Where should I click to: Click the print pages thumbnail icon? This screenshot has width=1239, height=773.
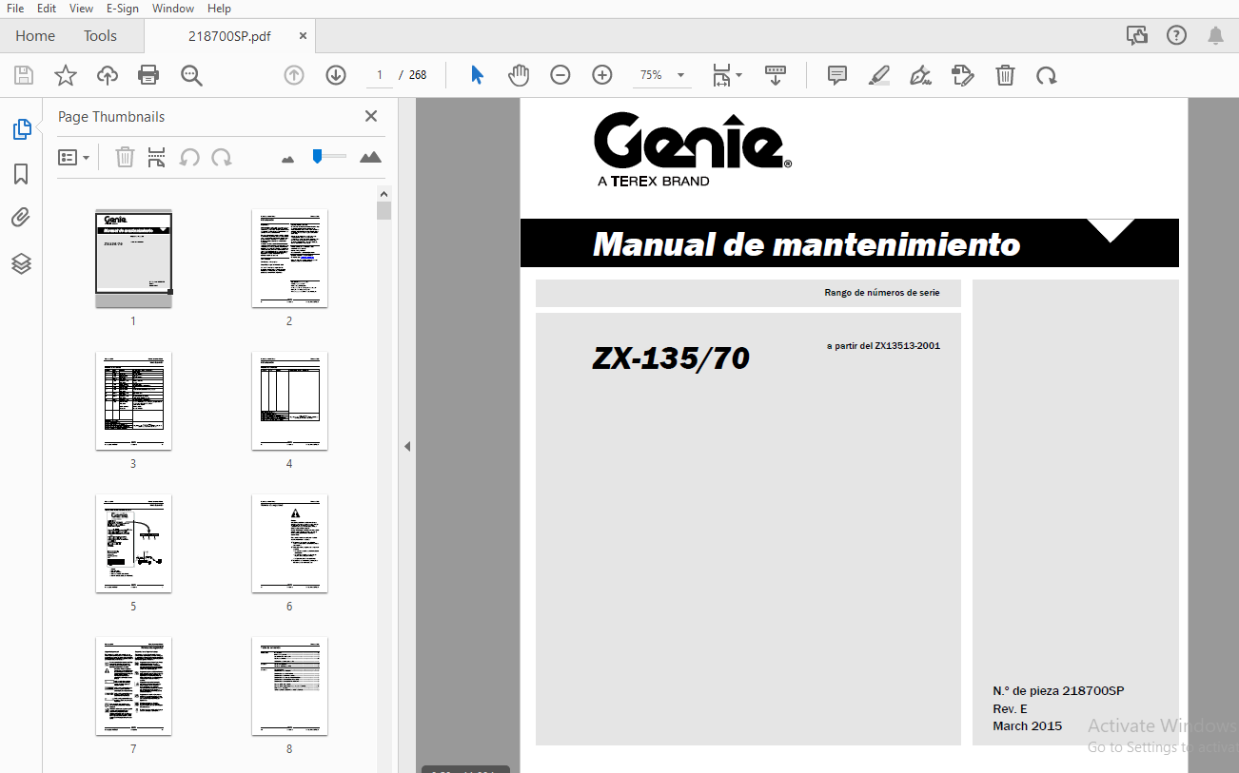[x=157, y=157]
